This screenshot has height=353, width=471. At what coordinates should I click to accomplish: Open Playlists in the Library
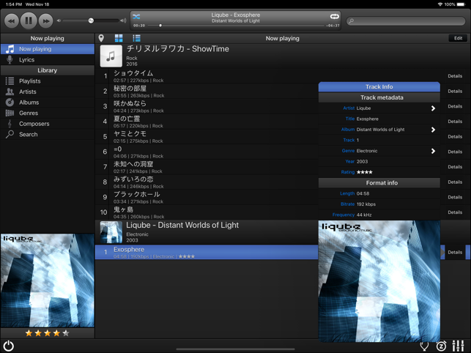point(48,81)
